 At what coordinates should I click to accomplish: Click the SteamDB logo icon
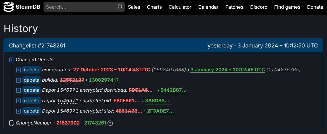8,7
